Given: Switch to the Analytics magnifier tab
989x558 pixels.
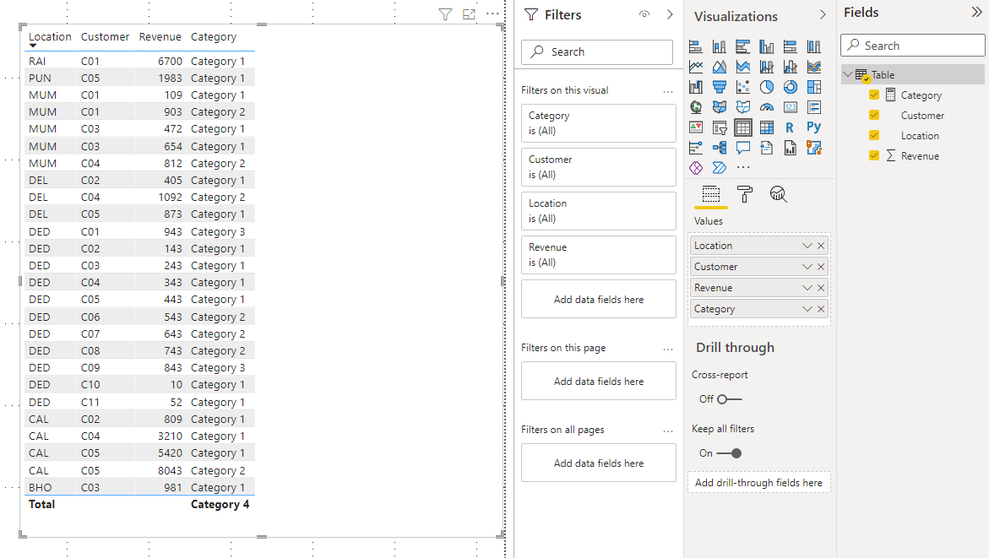Looking at the screenshot, I should tap(779, 194).
